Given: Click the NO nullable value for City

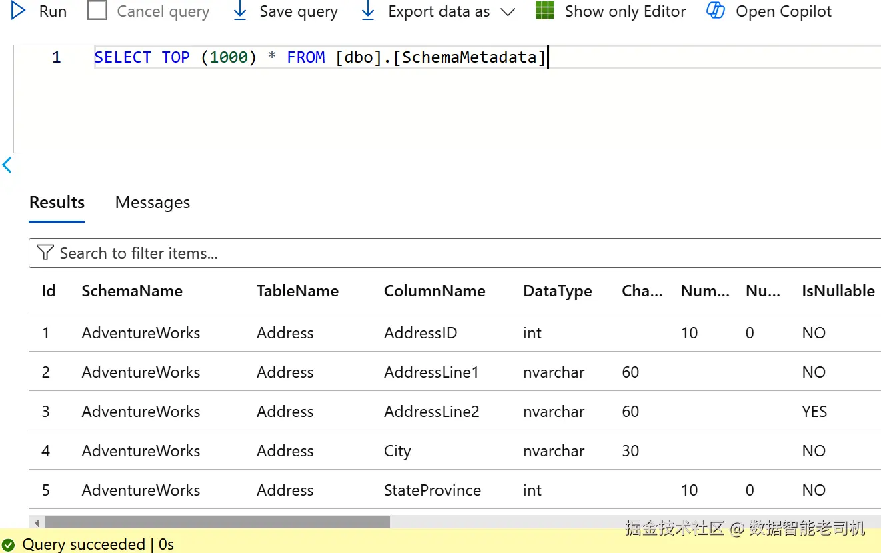Looking at the screenshot, I should click(x=814, y=450).
